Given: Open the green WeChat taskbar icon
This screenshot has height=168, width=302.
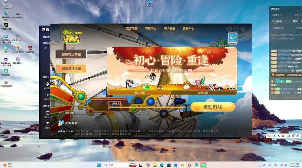Looking at the screenshot, I should coord(203,165).
